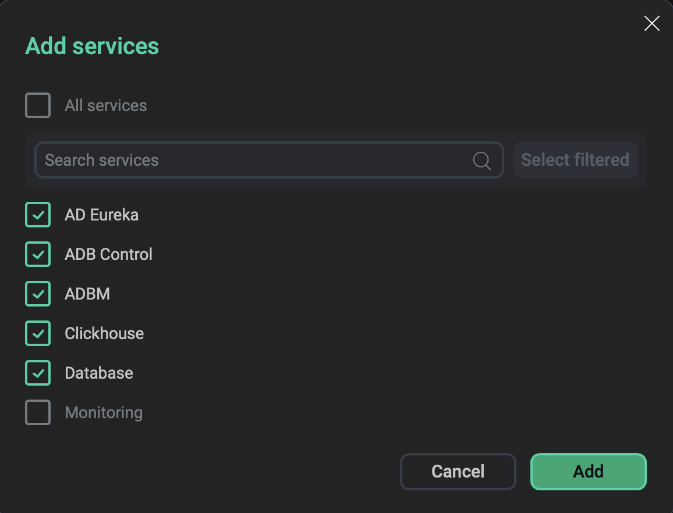The image size is (673, 513).
Task: Select the Database label text
Action: (98, 373)
